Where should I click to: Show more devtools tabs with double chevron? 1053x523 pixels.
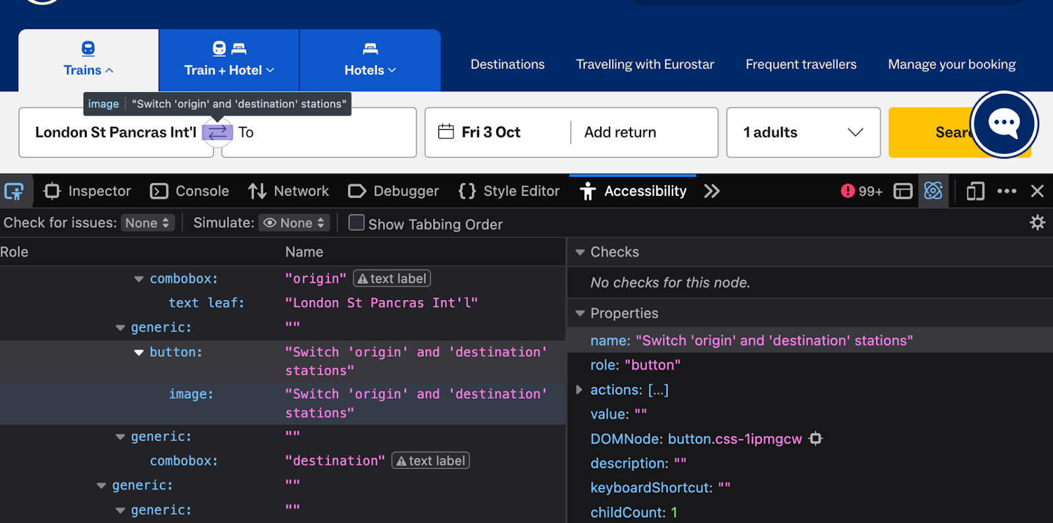click(711, 191)
